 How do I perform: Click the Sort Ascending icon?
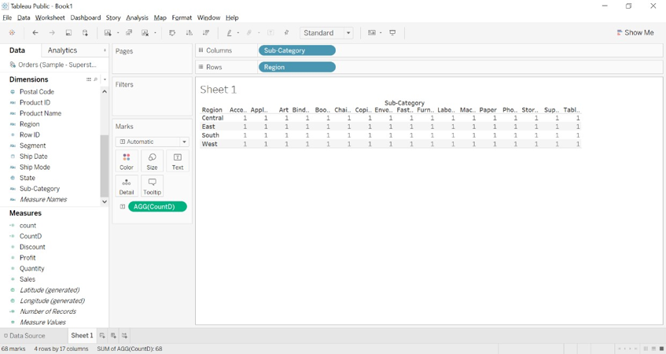click(189, 33)
